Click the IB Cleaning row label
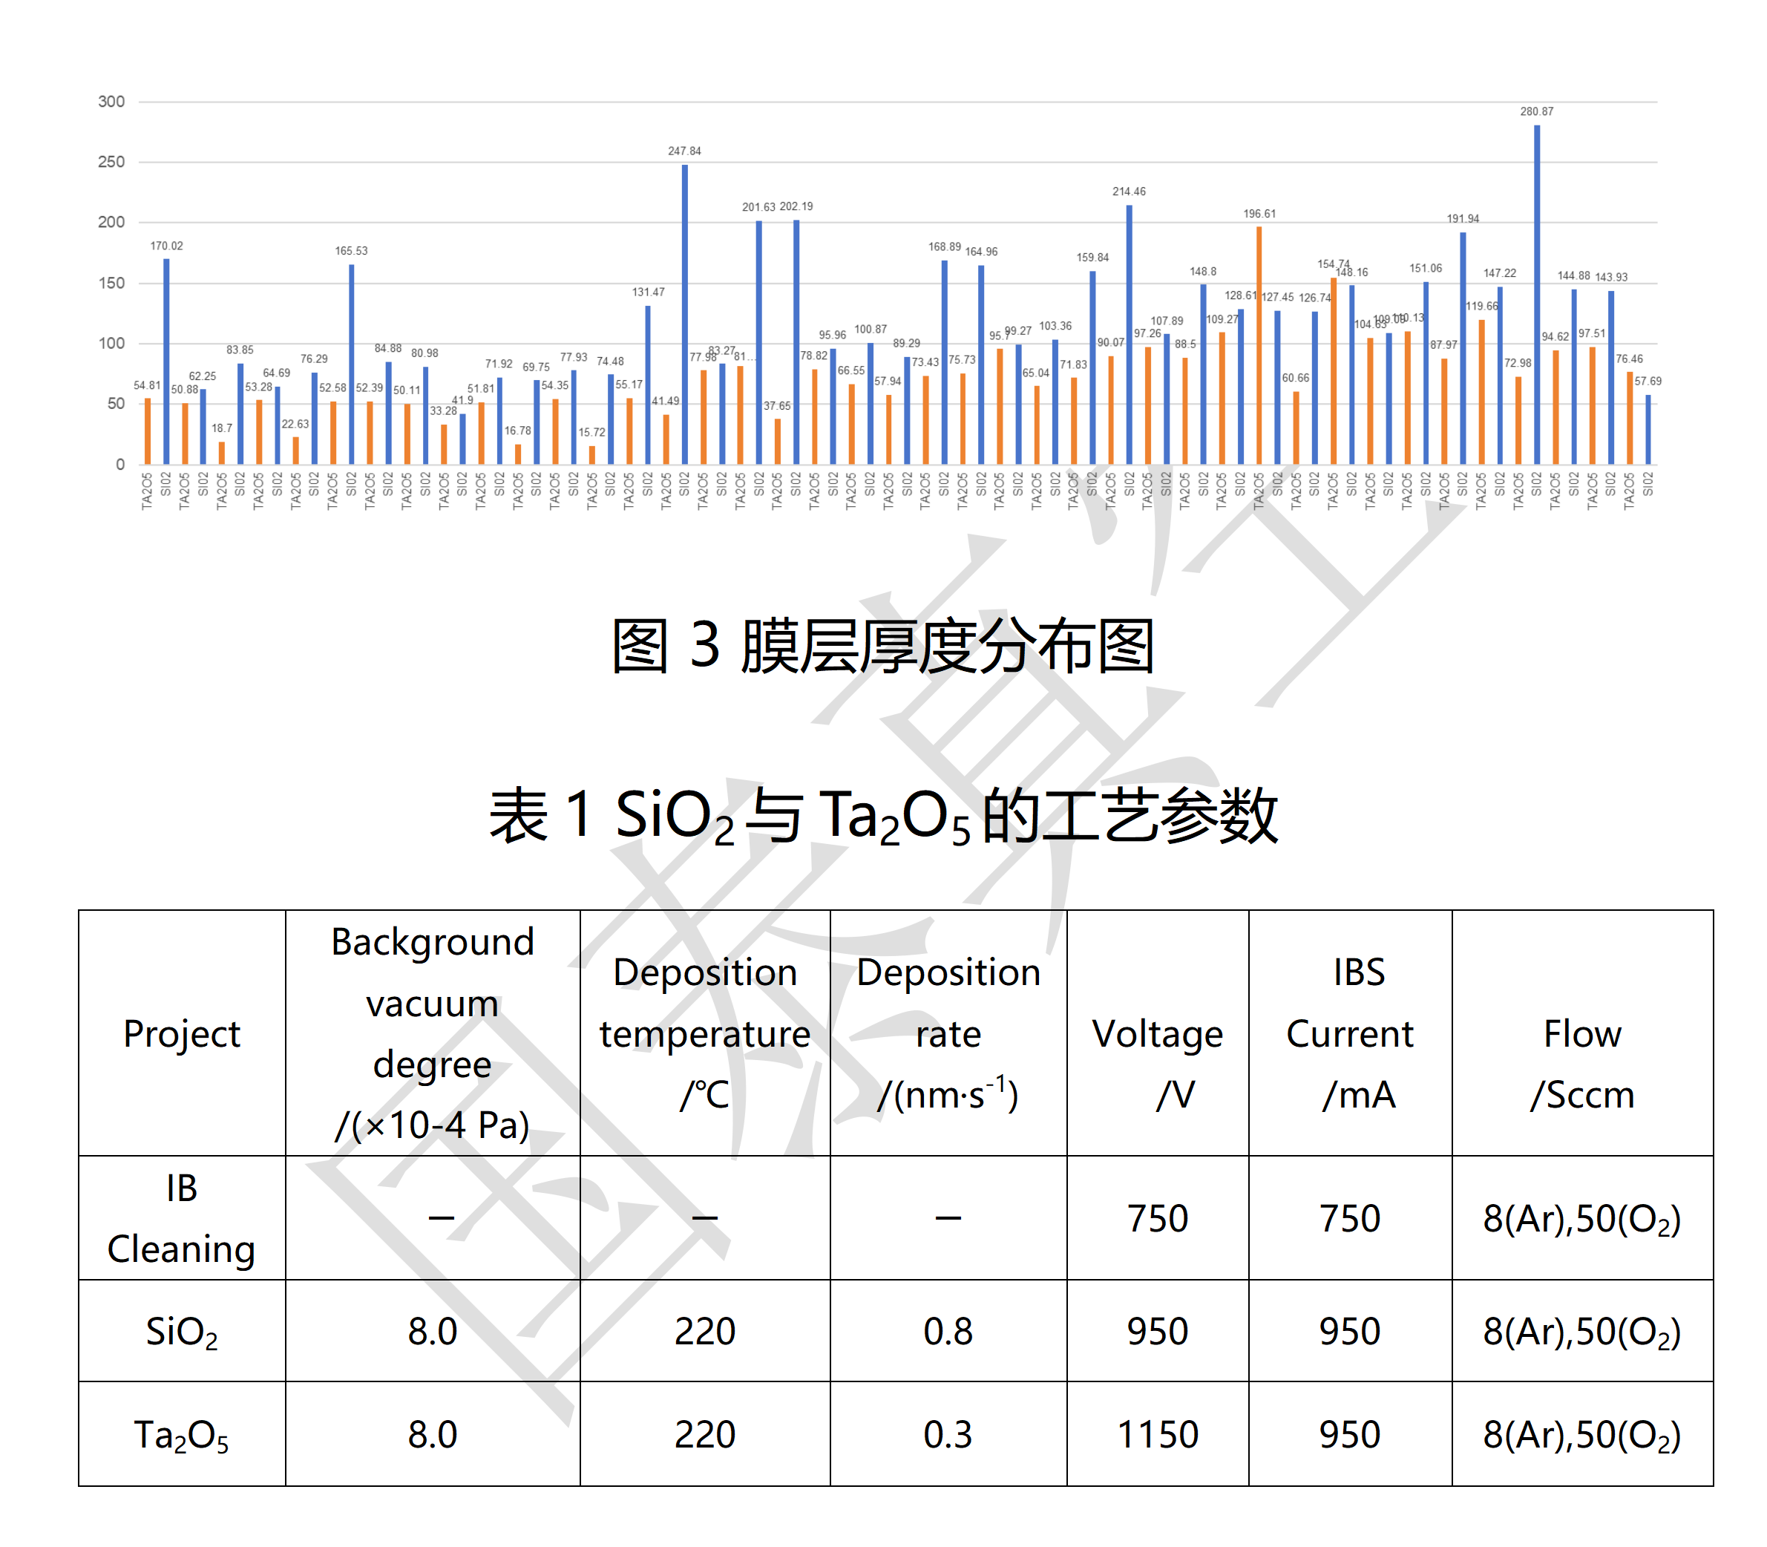1767x1547 pixels. pyautogui.click(x=181, y=1218)
